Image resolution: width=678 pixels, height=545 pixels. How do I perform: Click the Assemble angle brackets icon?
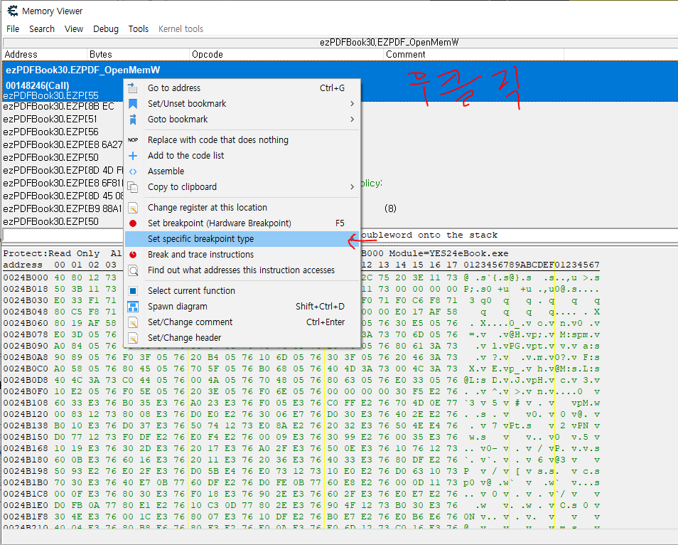coord(133,171)
